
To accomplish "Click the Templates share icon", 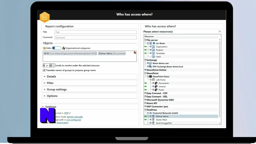I will tap(153, 53).
